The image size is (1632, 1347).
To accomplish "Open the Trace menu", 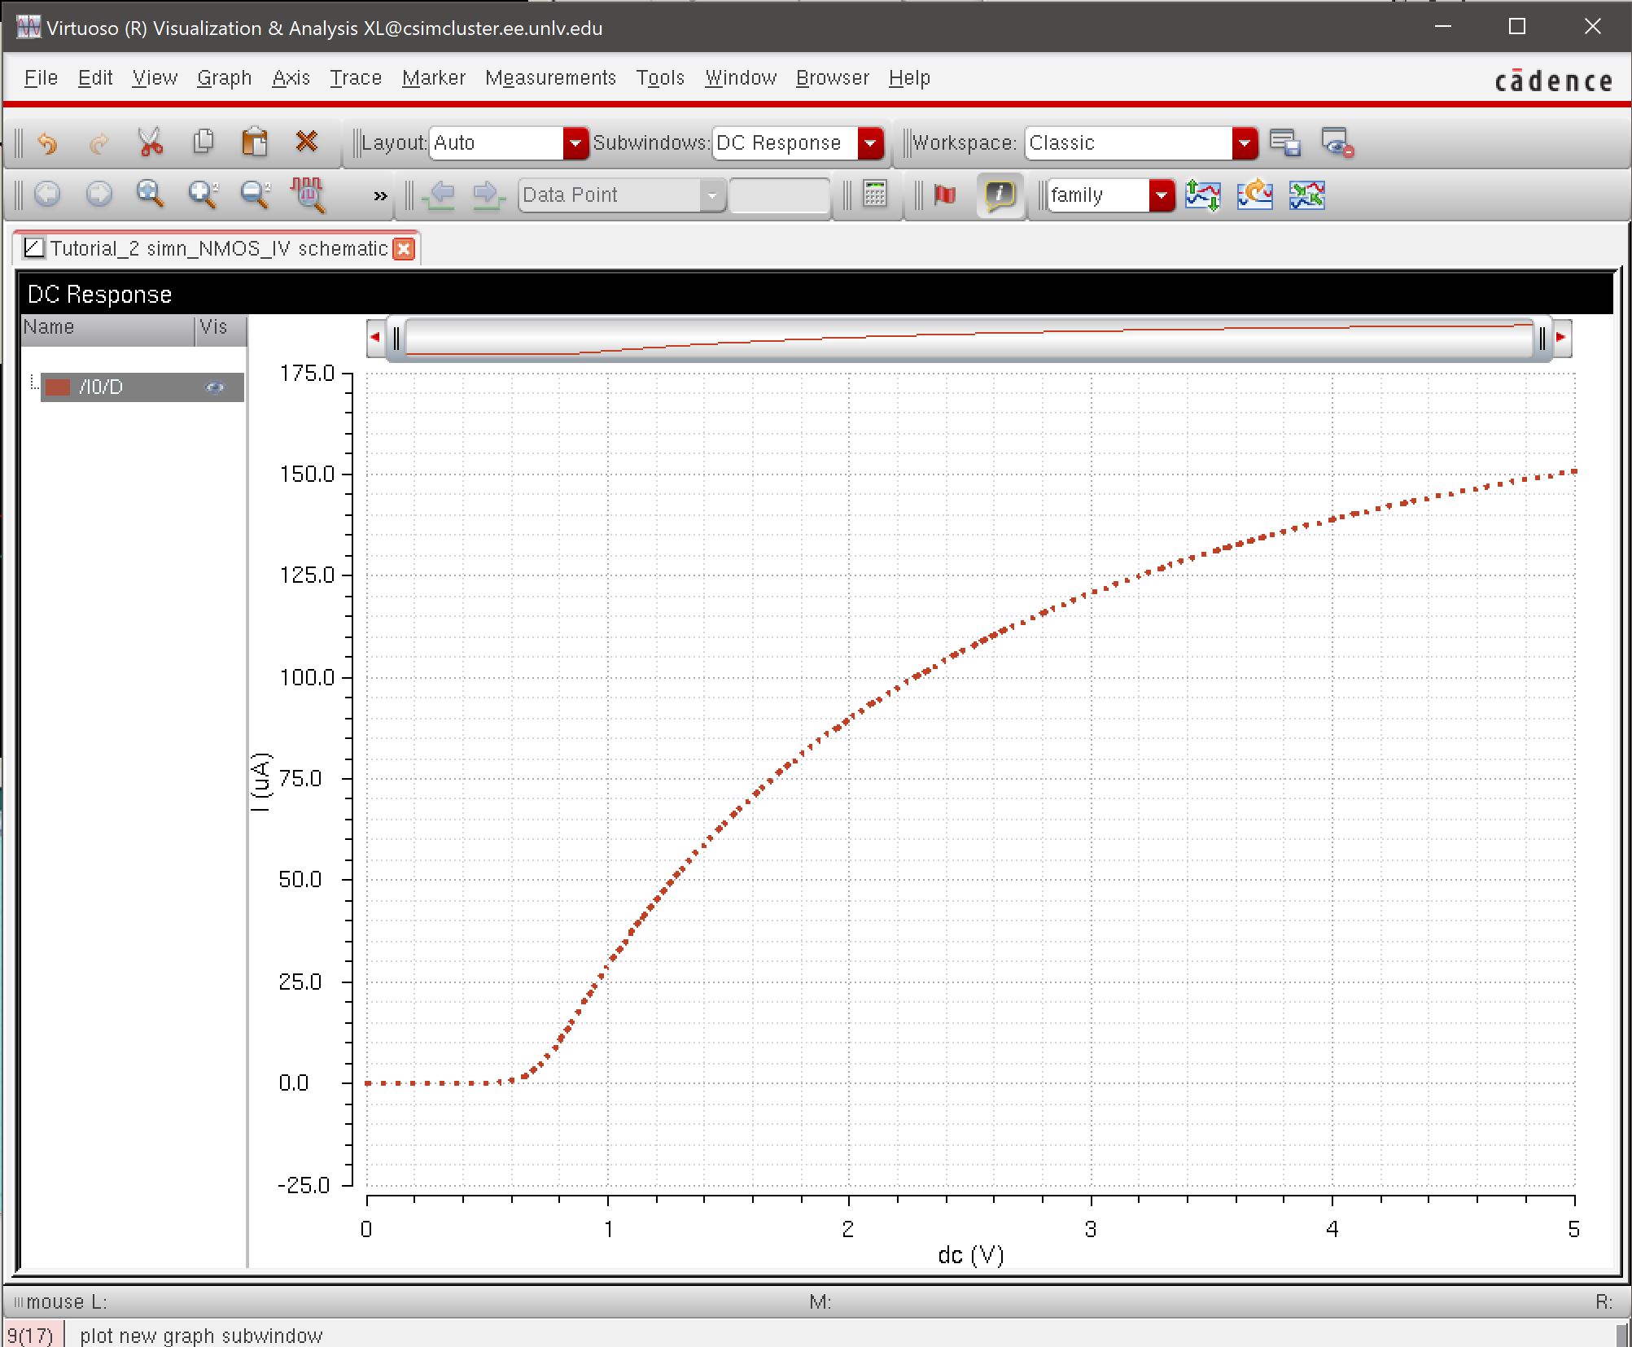I will pyautogui.click(x=356, y=78).
